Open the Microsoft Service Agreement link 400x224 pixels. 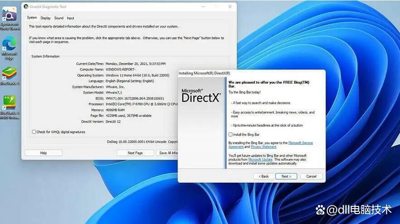coord(301,143)
